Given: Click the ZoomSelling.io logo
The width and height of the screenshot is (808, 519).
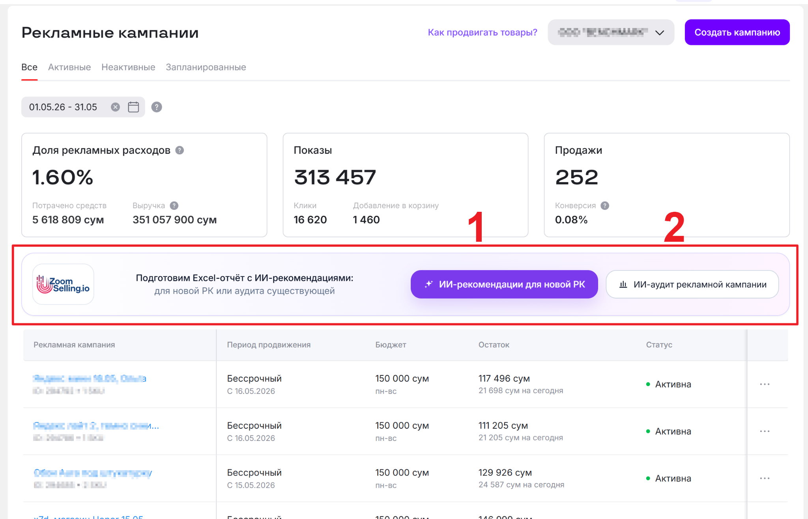Looking at the screenshot, I should [63, 284].
